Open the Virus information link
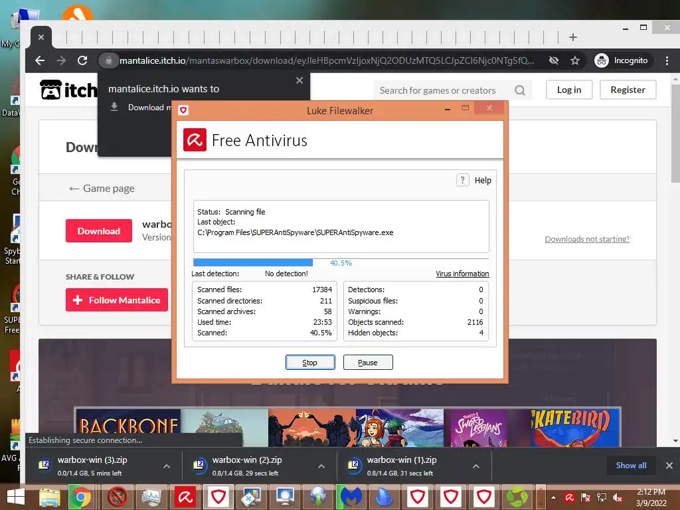 pyautogui.click(x=462, y=274)
